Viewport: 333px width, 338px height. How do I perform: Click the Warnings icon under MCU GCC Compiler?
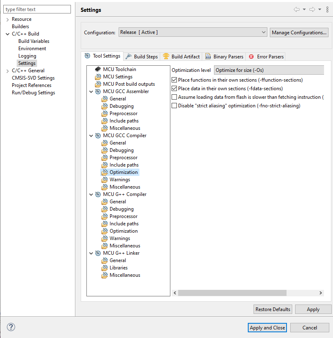tap(105, 179)
